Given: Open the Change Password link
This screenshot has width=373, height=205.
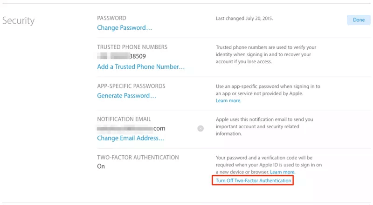Looking at the screenshot, I should click(124, 28).
